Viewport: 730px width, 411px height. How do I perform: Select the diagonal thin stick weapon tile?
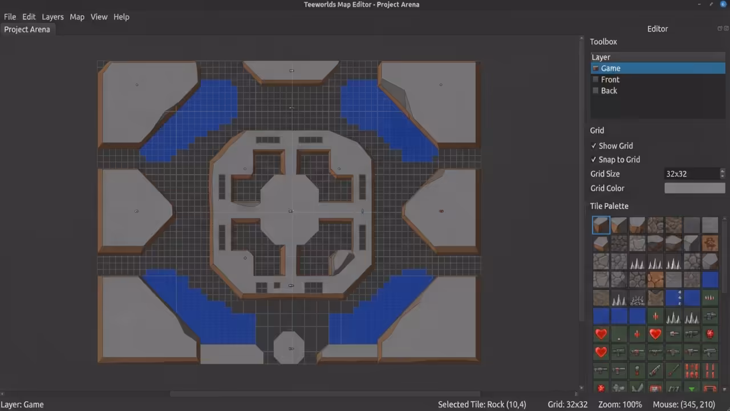[674, 370]
